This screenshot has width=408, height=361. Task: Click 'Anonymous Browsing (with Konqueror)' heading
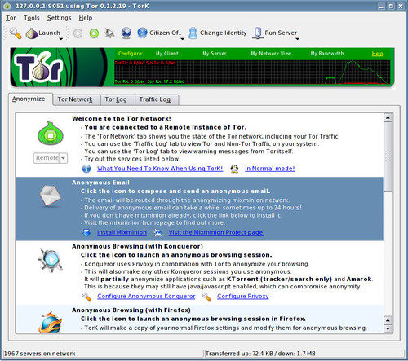pyautogui.click(x=137, y=246)
